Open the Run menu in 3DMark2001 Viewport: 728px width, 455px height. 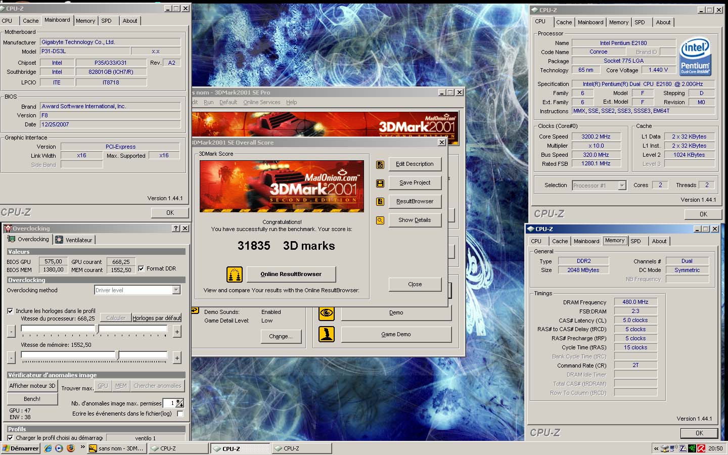pos(208,102)
